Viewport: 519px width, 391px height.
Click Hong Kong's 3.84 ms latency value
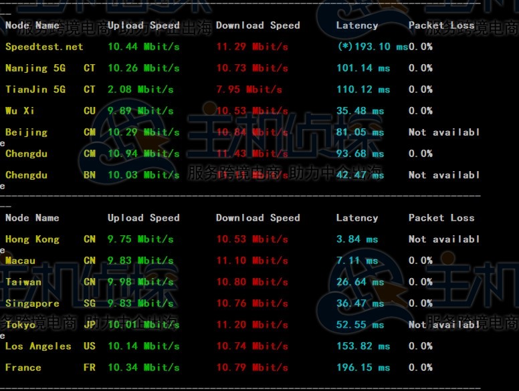tap(357, 239)
